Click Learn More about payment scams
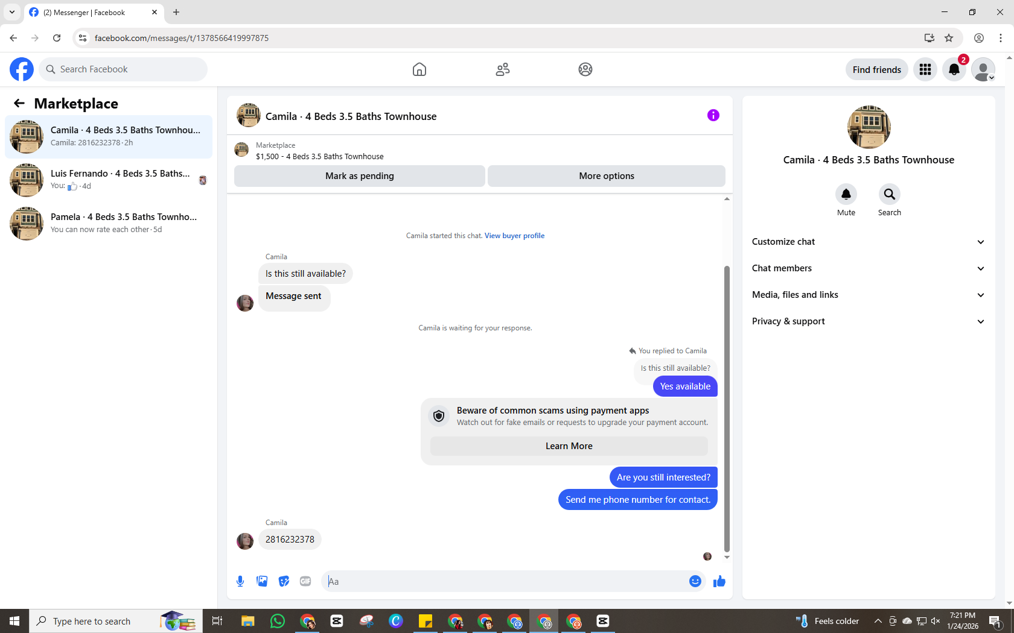Viewport: 1014px width, 633px height. click(569, 446)
